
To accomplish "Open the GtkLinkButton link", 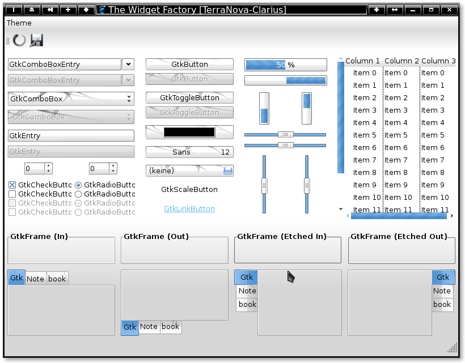I will (189, 209).
